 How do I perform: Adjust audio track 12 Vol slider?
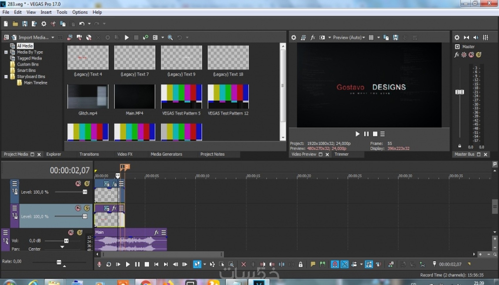tap(66, 241)
